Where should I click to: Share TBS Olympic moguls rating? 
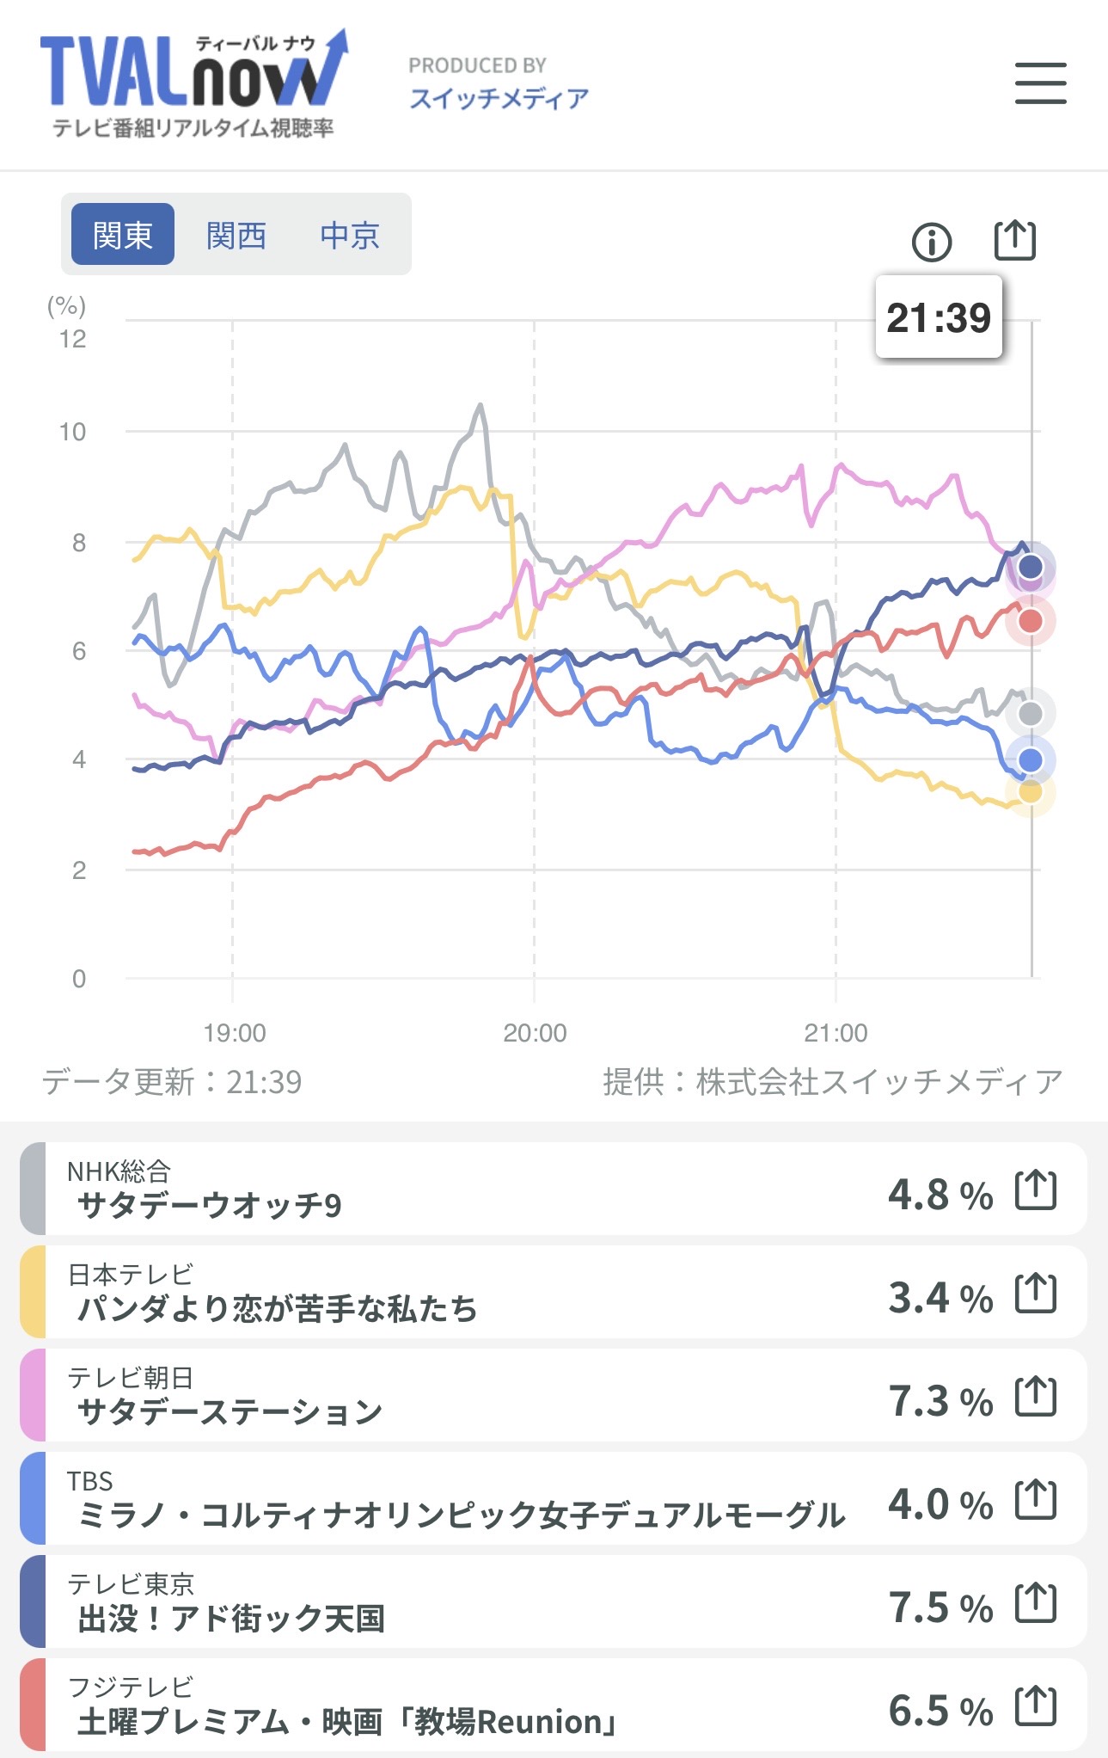(1035, 1500)
